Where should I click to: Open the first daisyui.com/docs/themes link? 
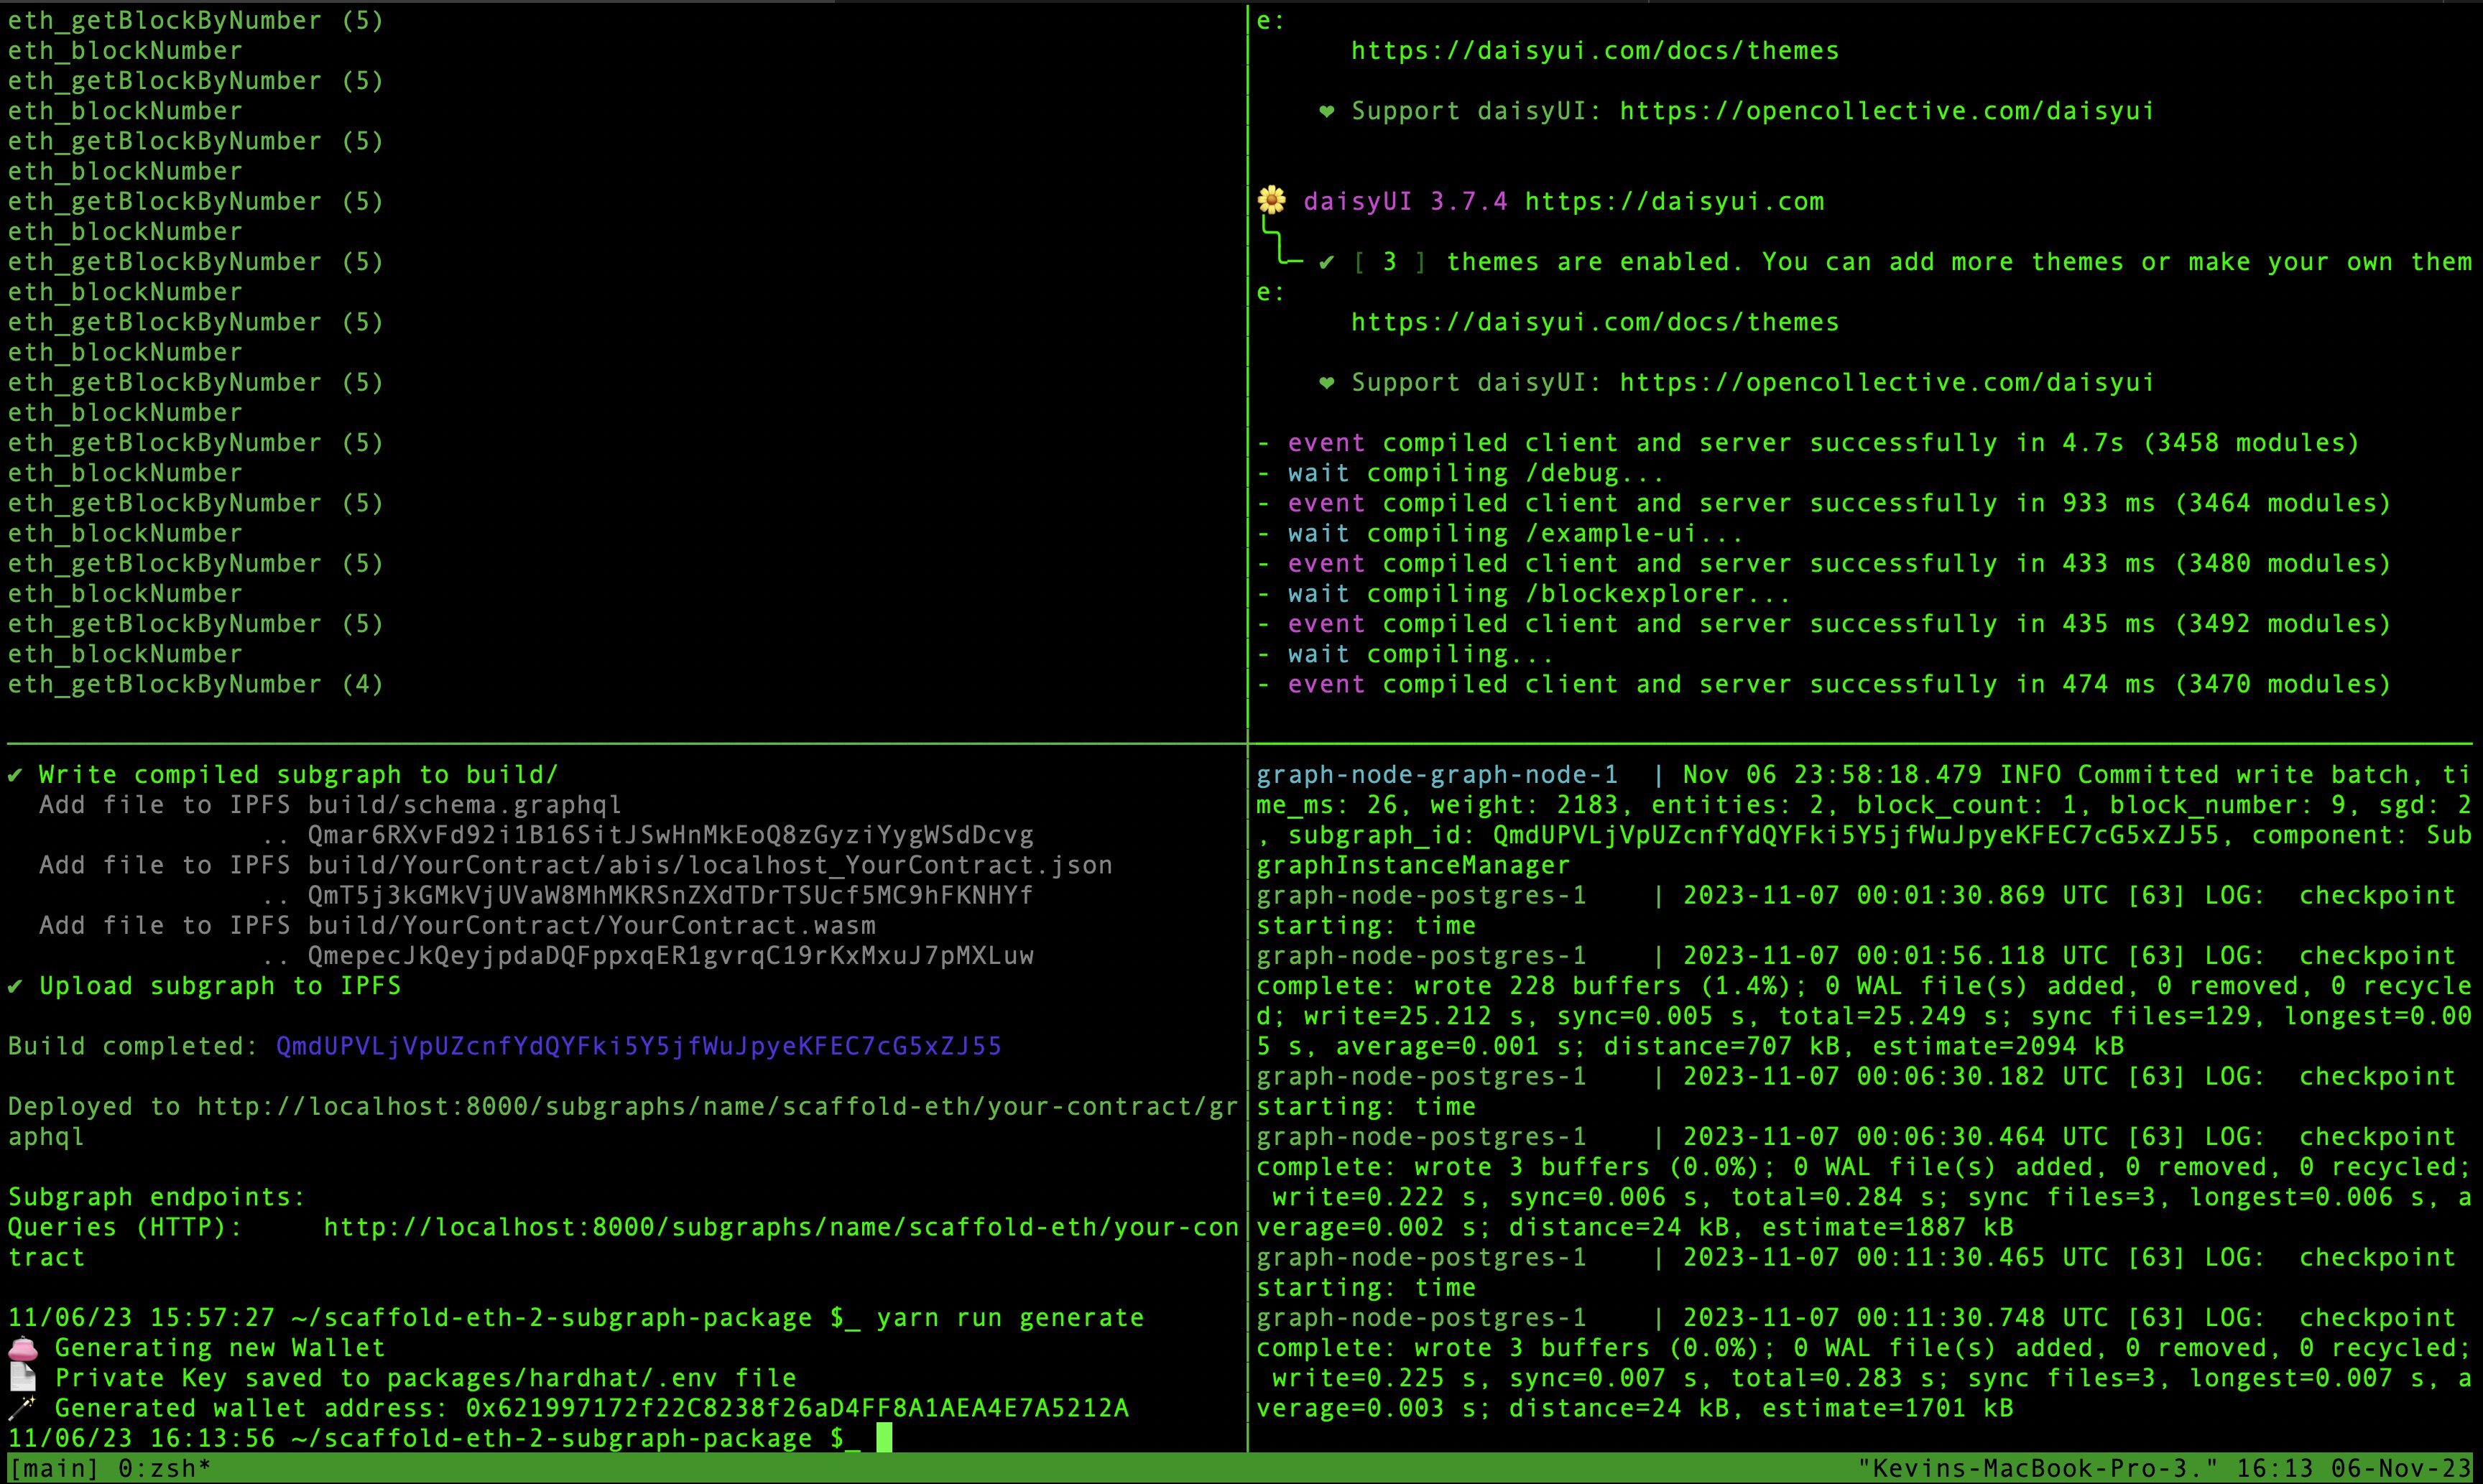click(x=1594, y=51)
